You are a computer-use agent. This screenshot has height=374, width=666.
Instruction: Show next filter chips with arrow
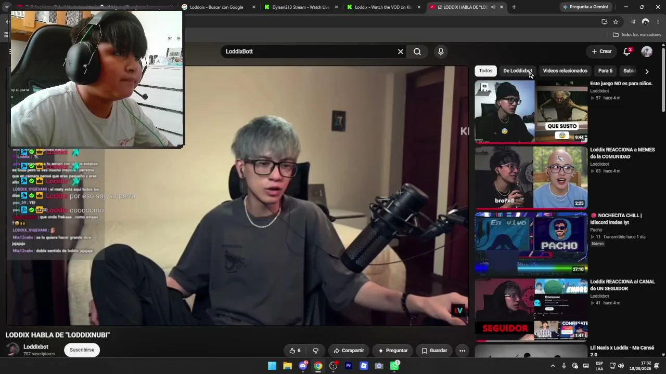pyautogui.click(x=647, y=71)
